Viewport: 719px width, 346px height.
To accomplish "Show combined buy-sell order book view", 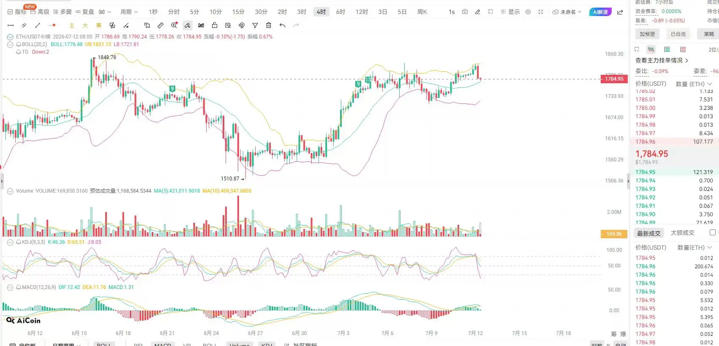I will click(x=651, y=49).
